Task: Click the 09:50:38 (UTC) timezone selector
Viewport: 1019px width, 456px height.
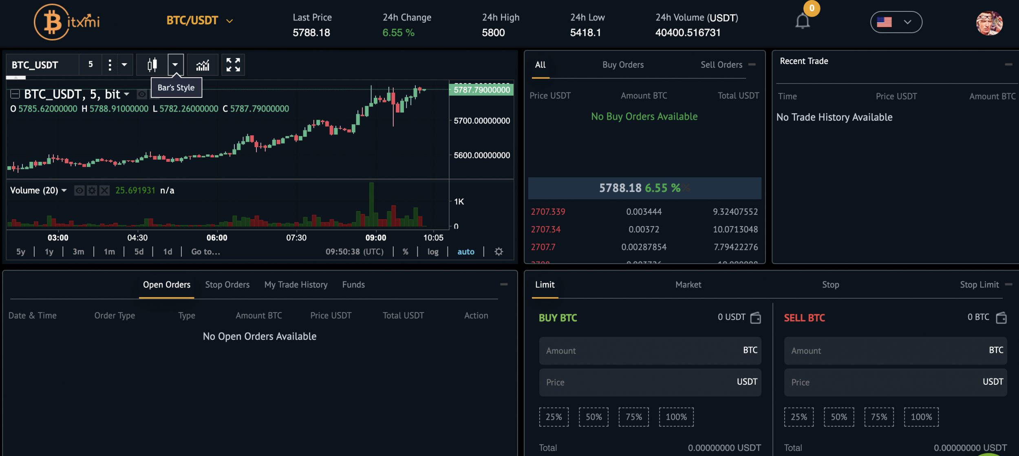Action: 355,252
